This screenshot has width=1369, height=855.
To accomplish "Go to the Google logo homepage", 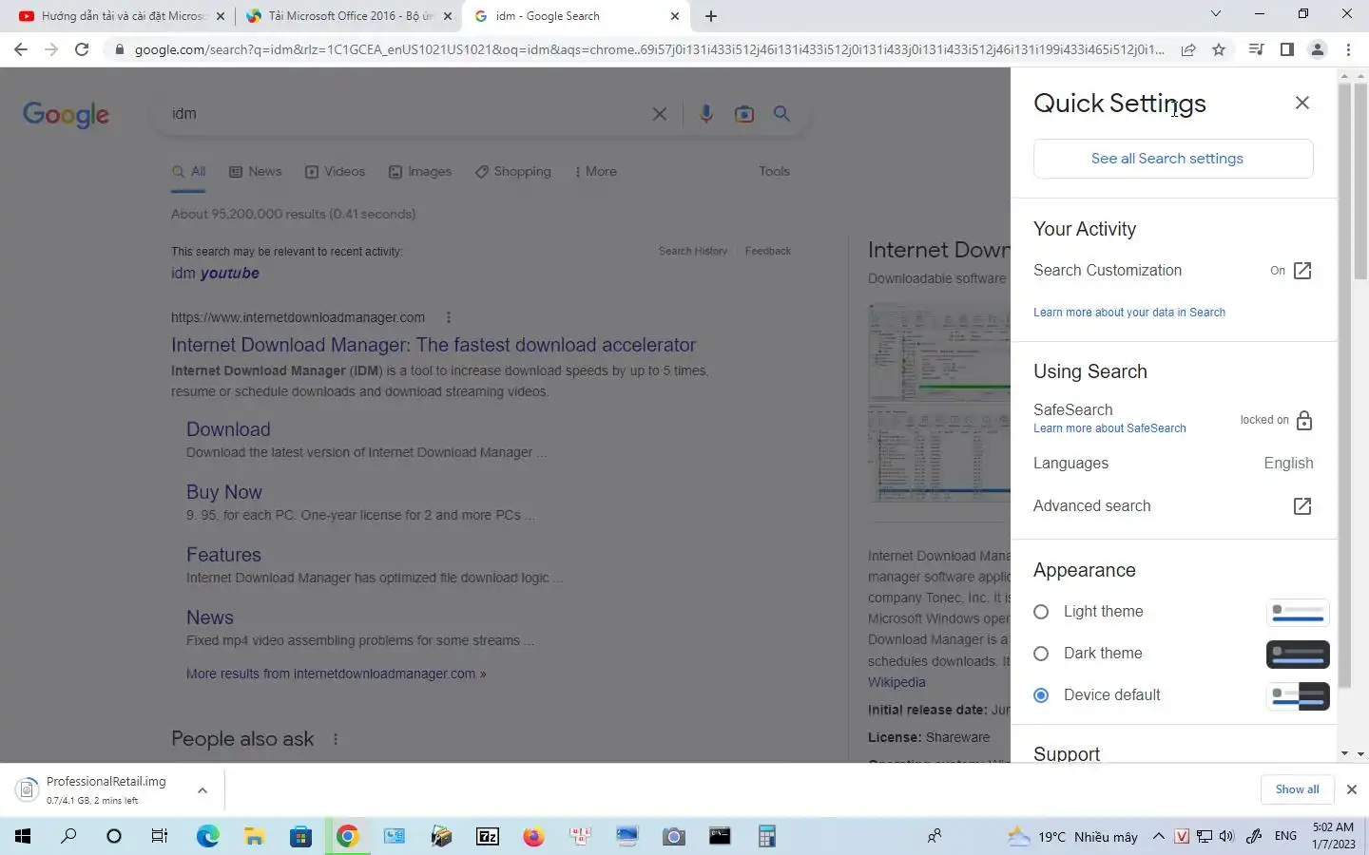I will click(67, 115).
